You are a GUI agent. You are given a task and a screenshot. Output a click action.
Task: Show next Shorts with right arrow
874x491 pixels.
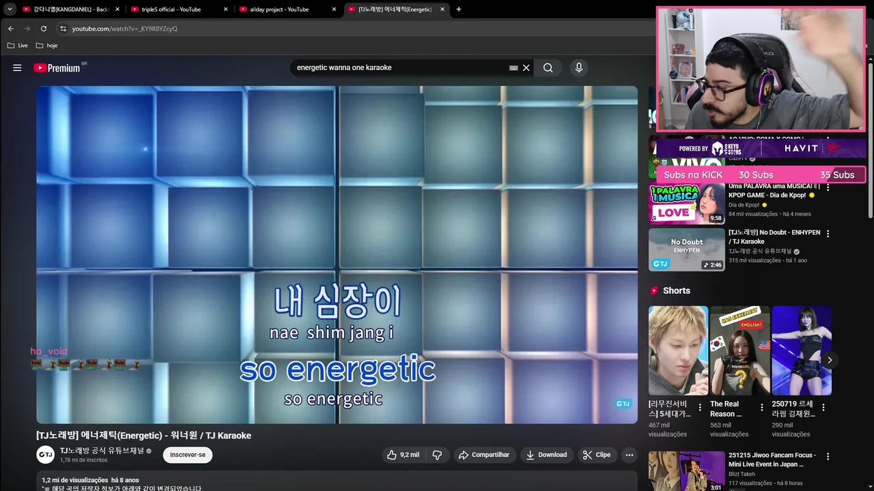click(830, 360)
